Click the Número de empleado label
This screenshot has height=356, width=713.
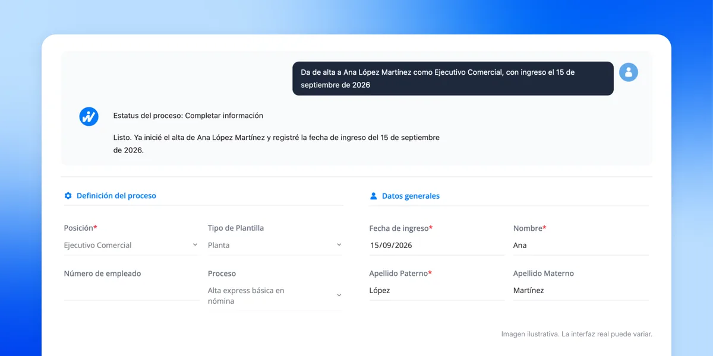pyautogui.click(x=102, y=274)
